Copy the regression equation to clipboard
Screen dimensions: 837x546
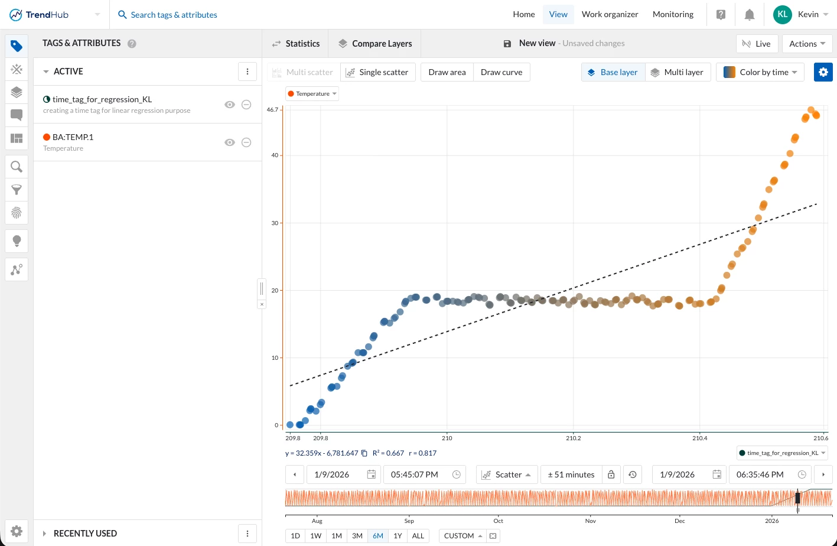(x=364, y=453)
